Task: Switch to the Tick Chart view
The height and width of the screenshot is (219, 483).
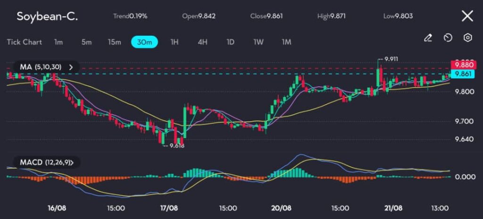Action: tap(24, 42)
